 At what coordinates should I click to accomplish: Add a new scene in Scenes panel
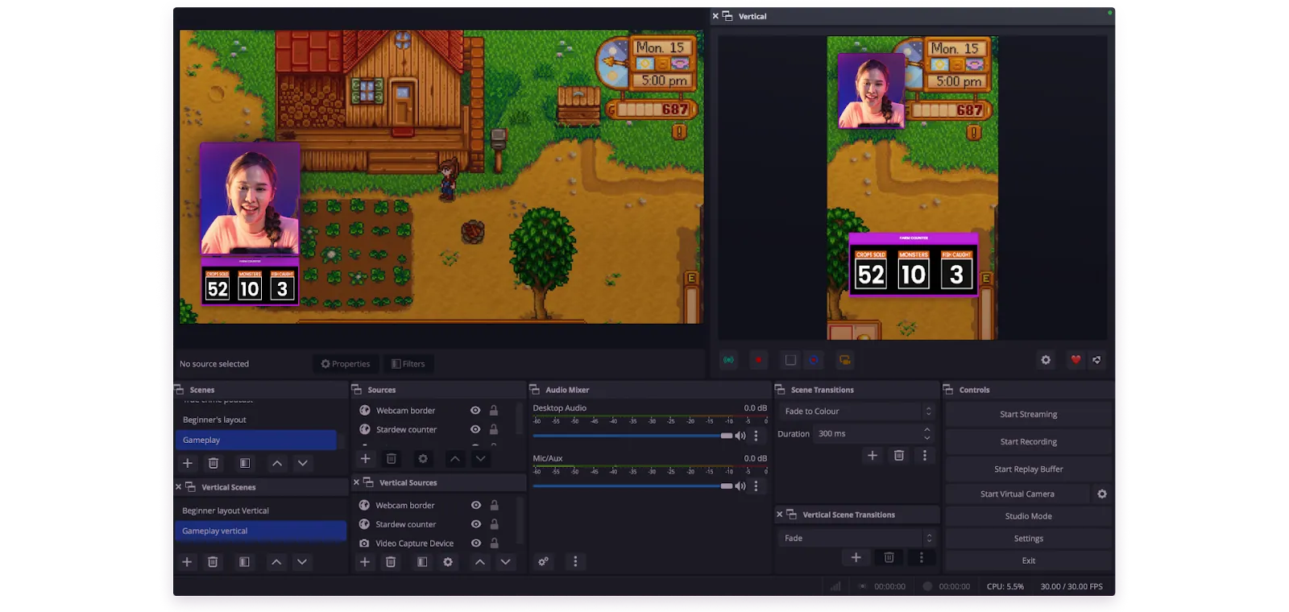click(x=188, y=463)
